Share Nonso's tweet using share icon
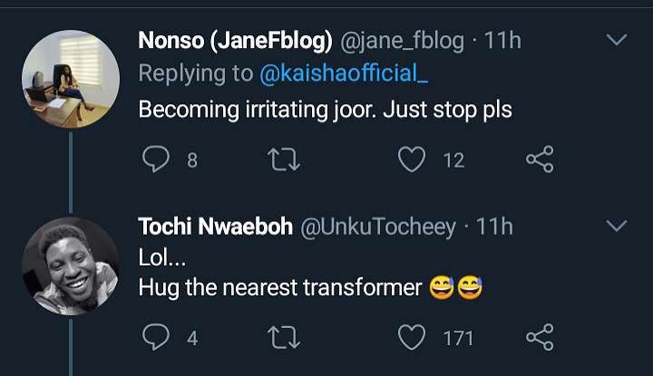 pyautogui.click(x=540, y=160)
